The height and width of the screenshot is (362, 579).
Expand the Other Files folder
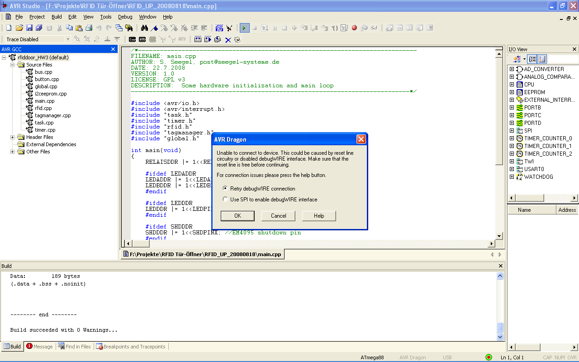point(13,152)
